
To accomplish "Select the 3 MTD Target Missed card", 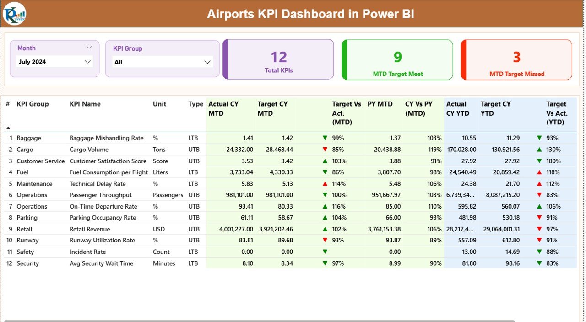I will pos(516,59).
